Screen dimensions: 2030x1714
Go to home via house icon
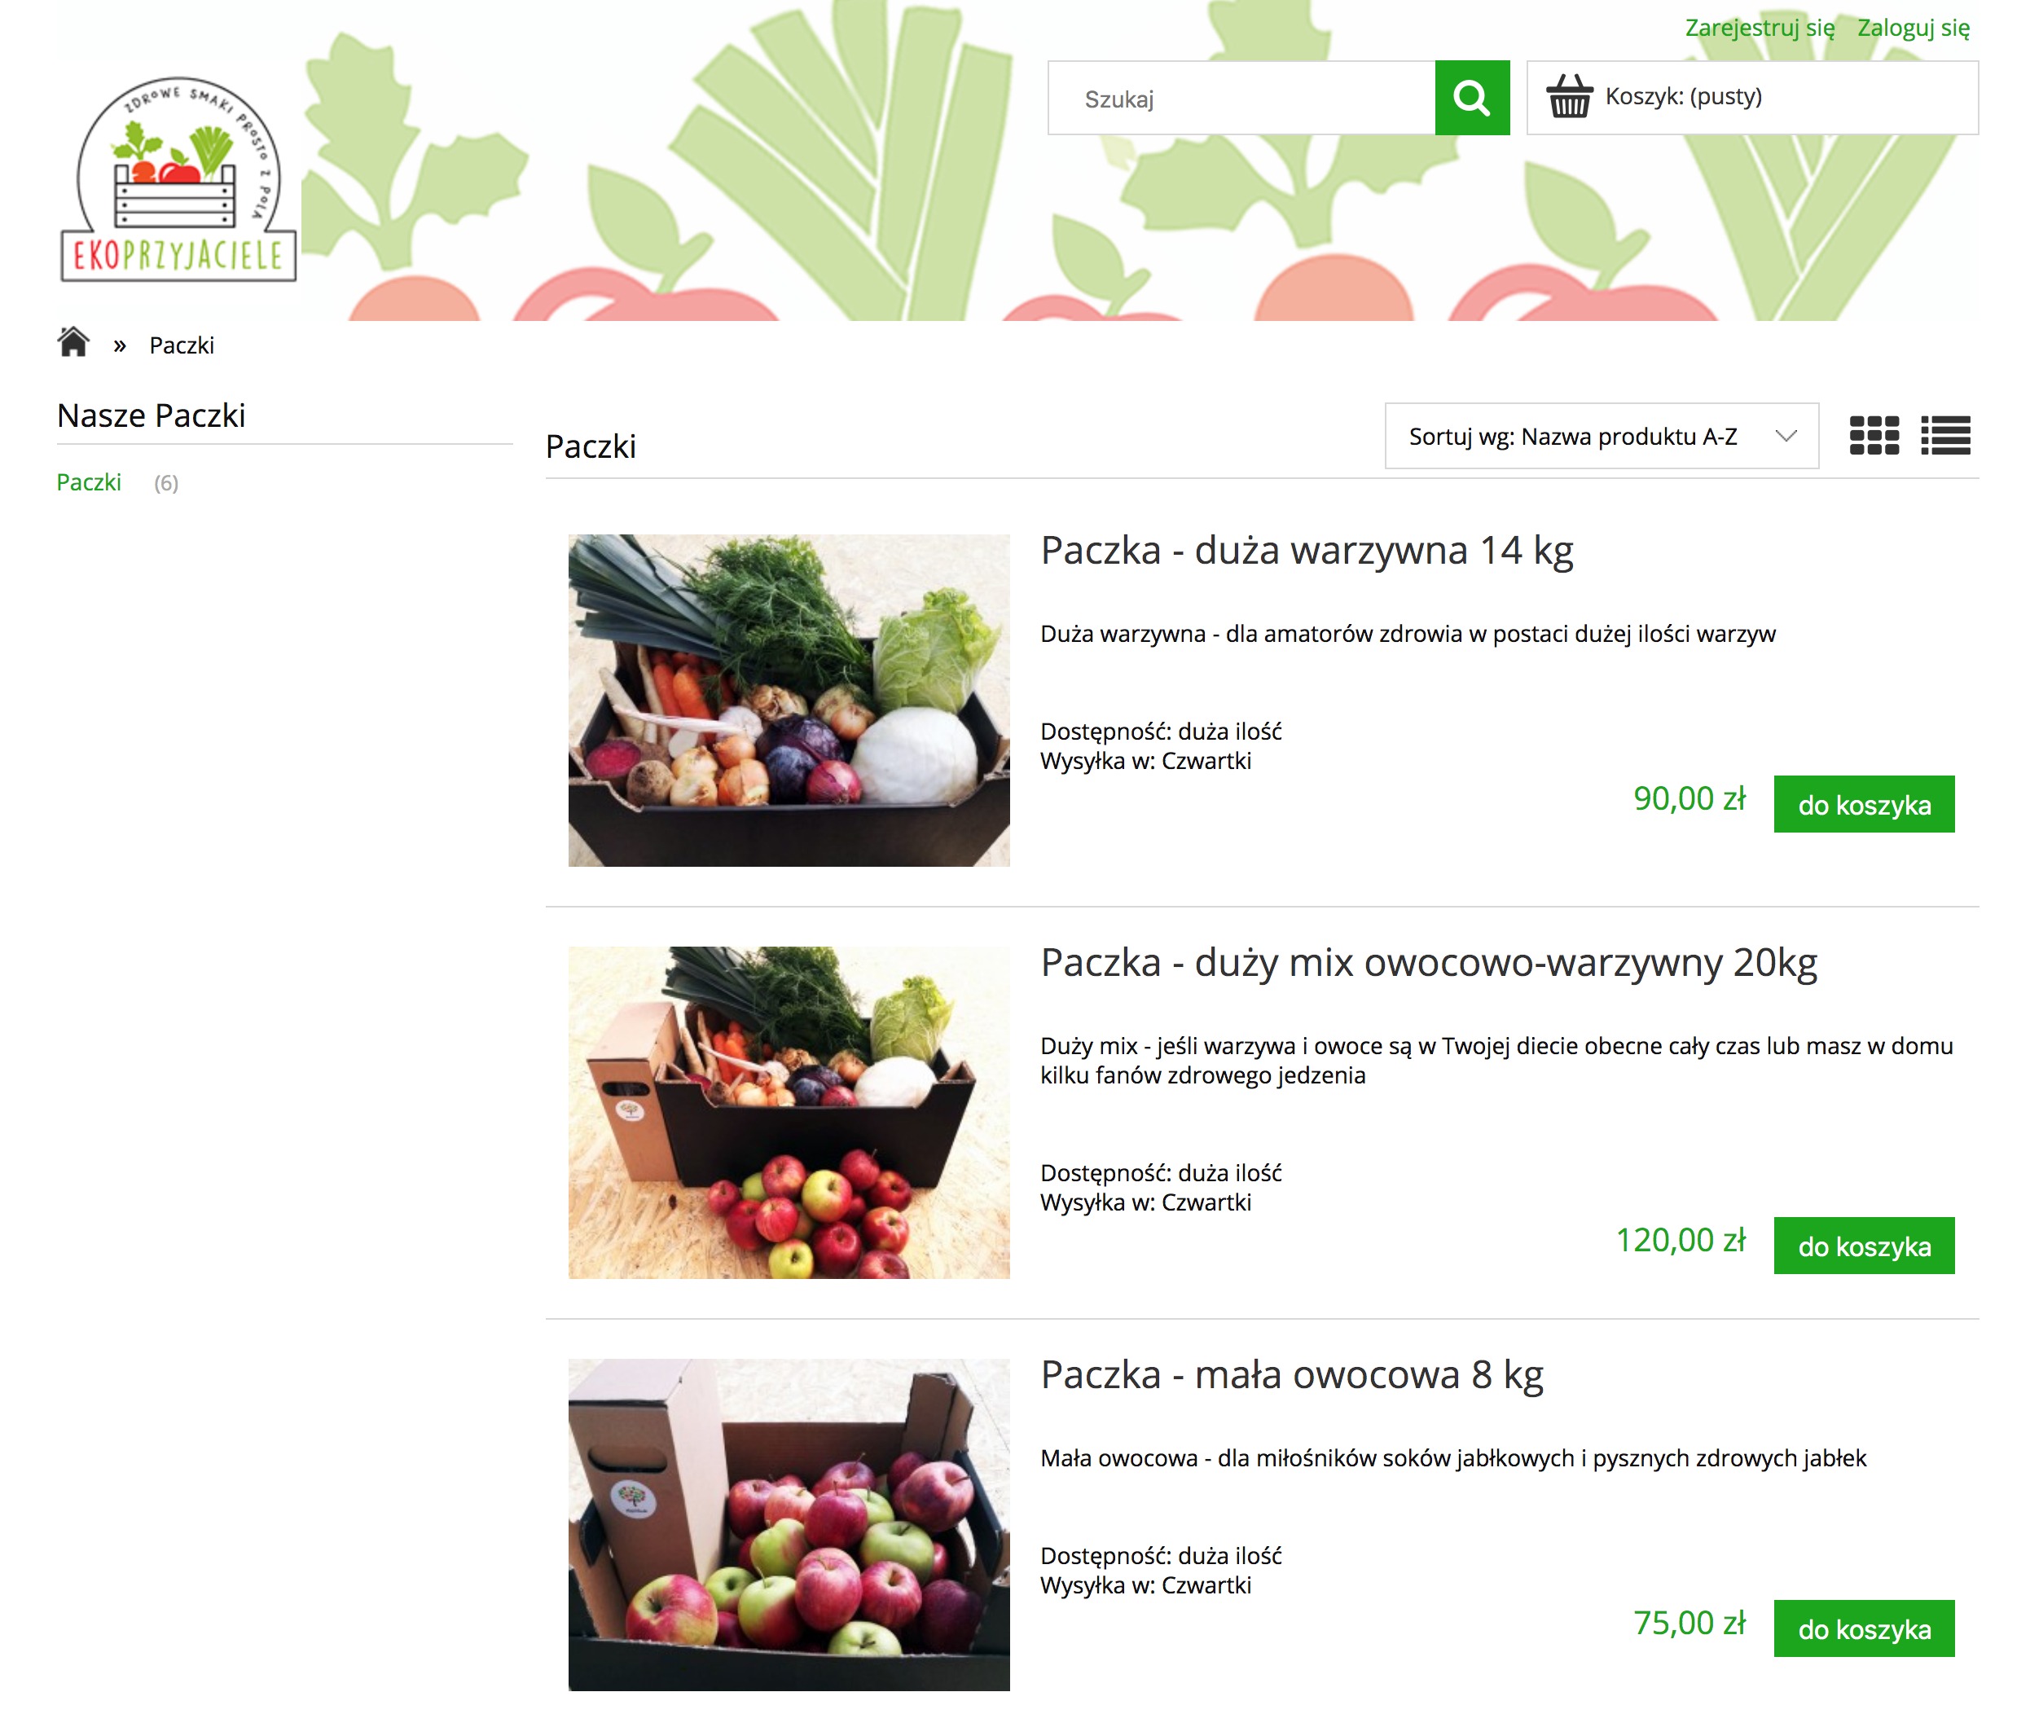(x=72, y=343)
